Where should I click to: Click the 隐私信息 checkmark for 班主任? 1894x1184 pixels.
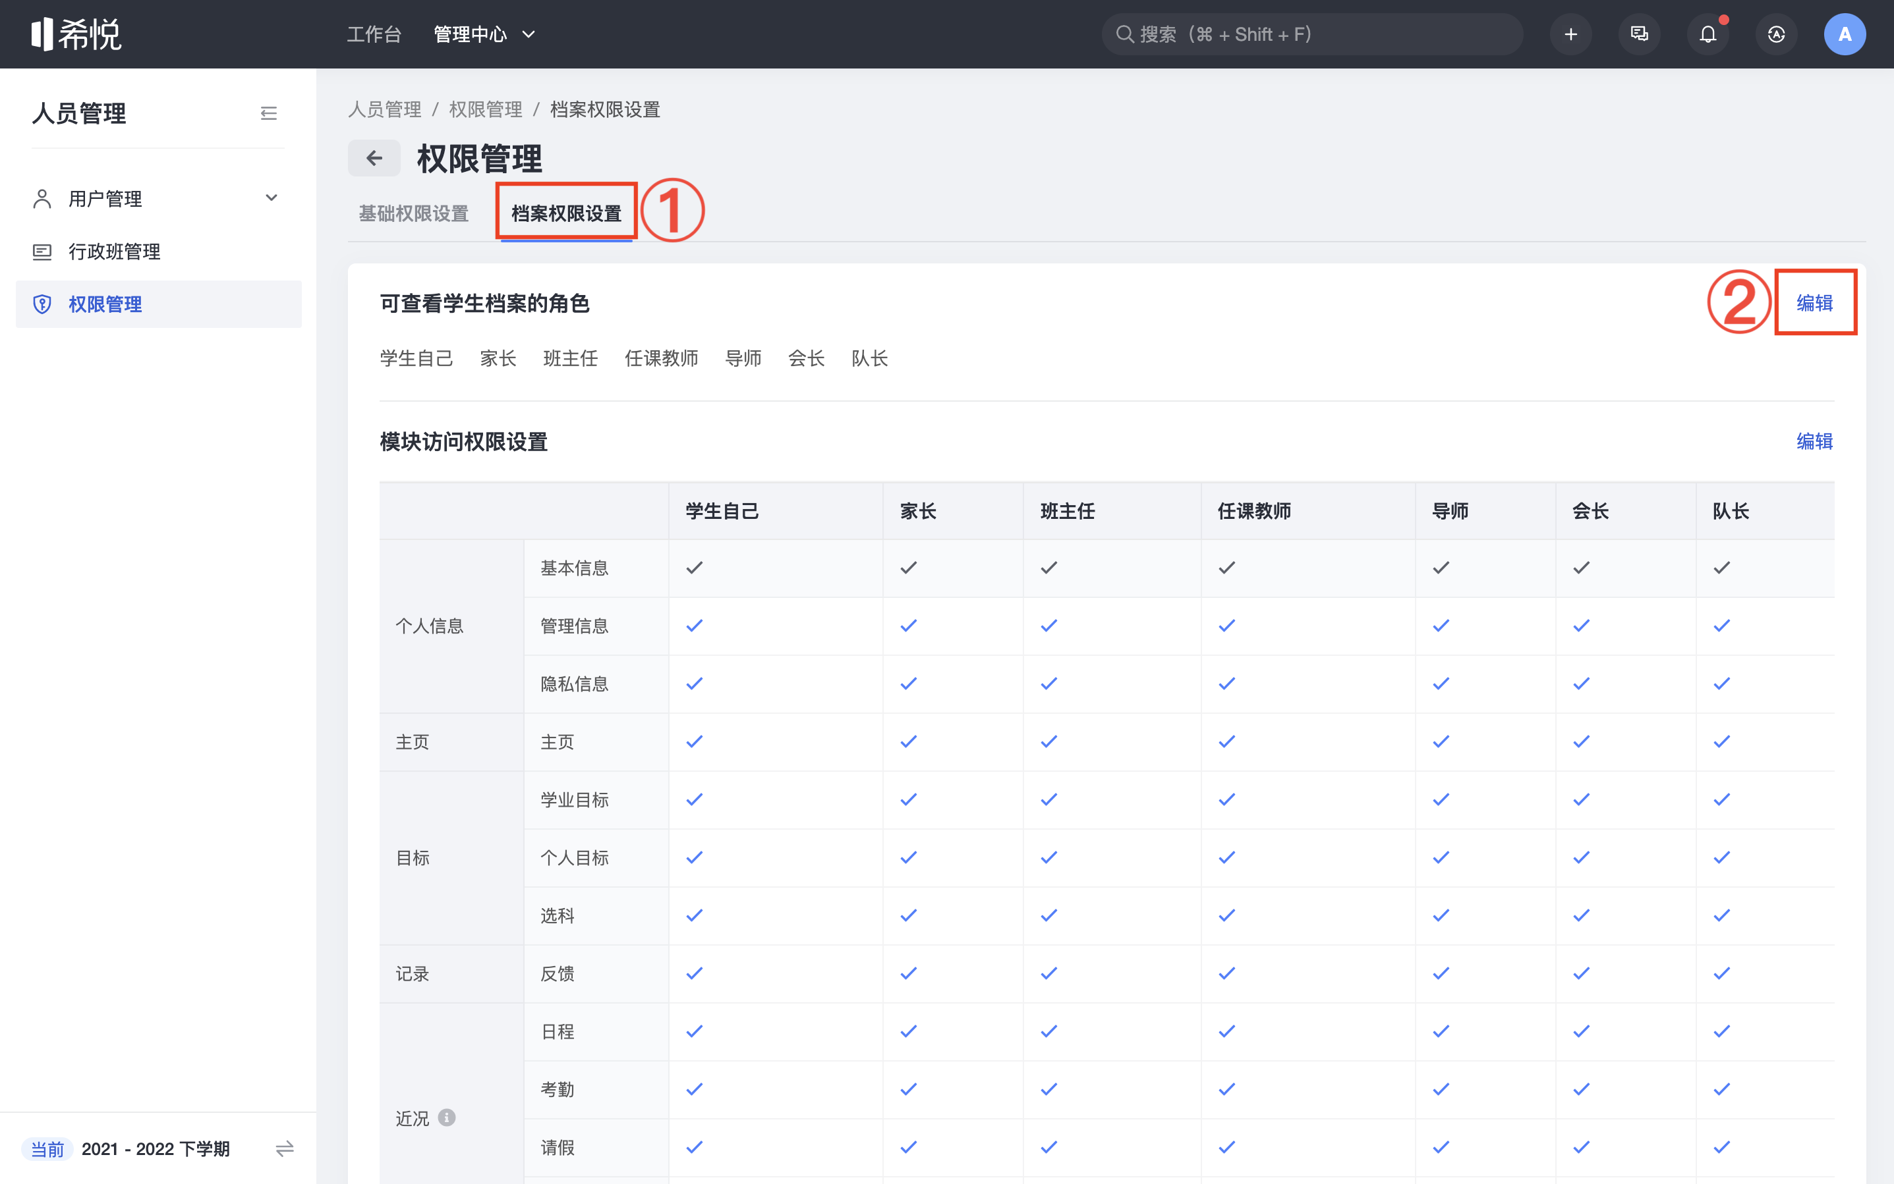point(1048,684)
